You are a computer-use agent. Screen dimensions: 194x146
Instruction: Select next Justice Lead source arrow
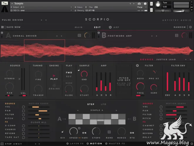click(190, 60)
